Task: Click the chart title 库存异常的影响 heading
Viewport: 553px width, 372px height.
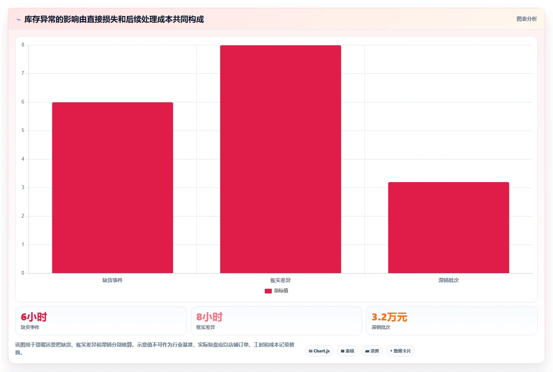Action: (x=114, y=20)
